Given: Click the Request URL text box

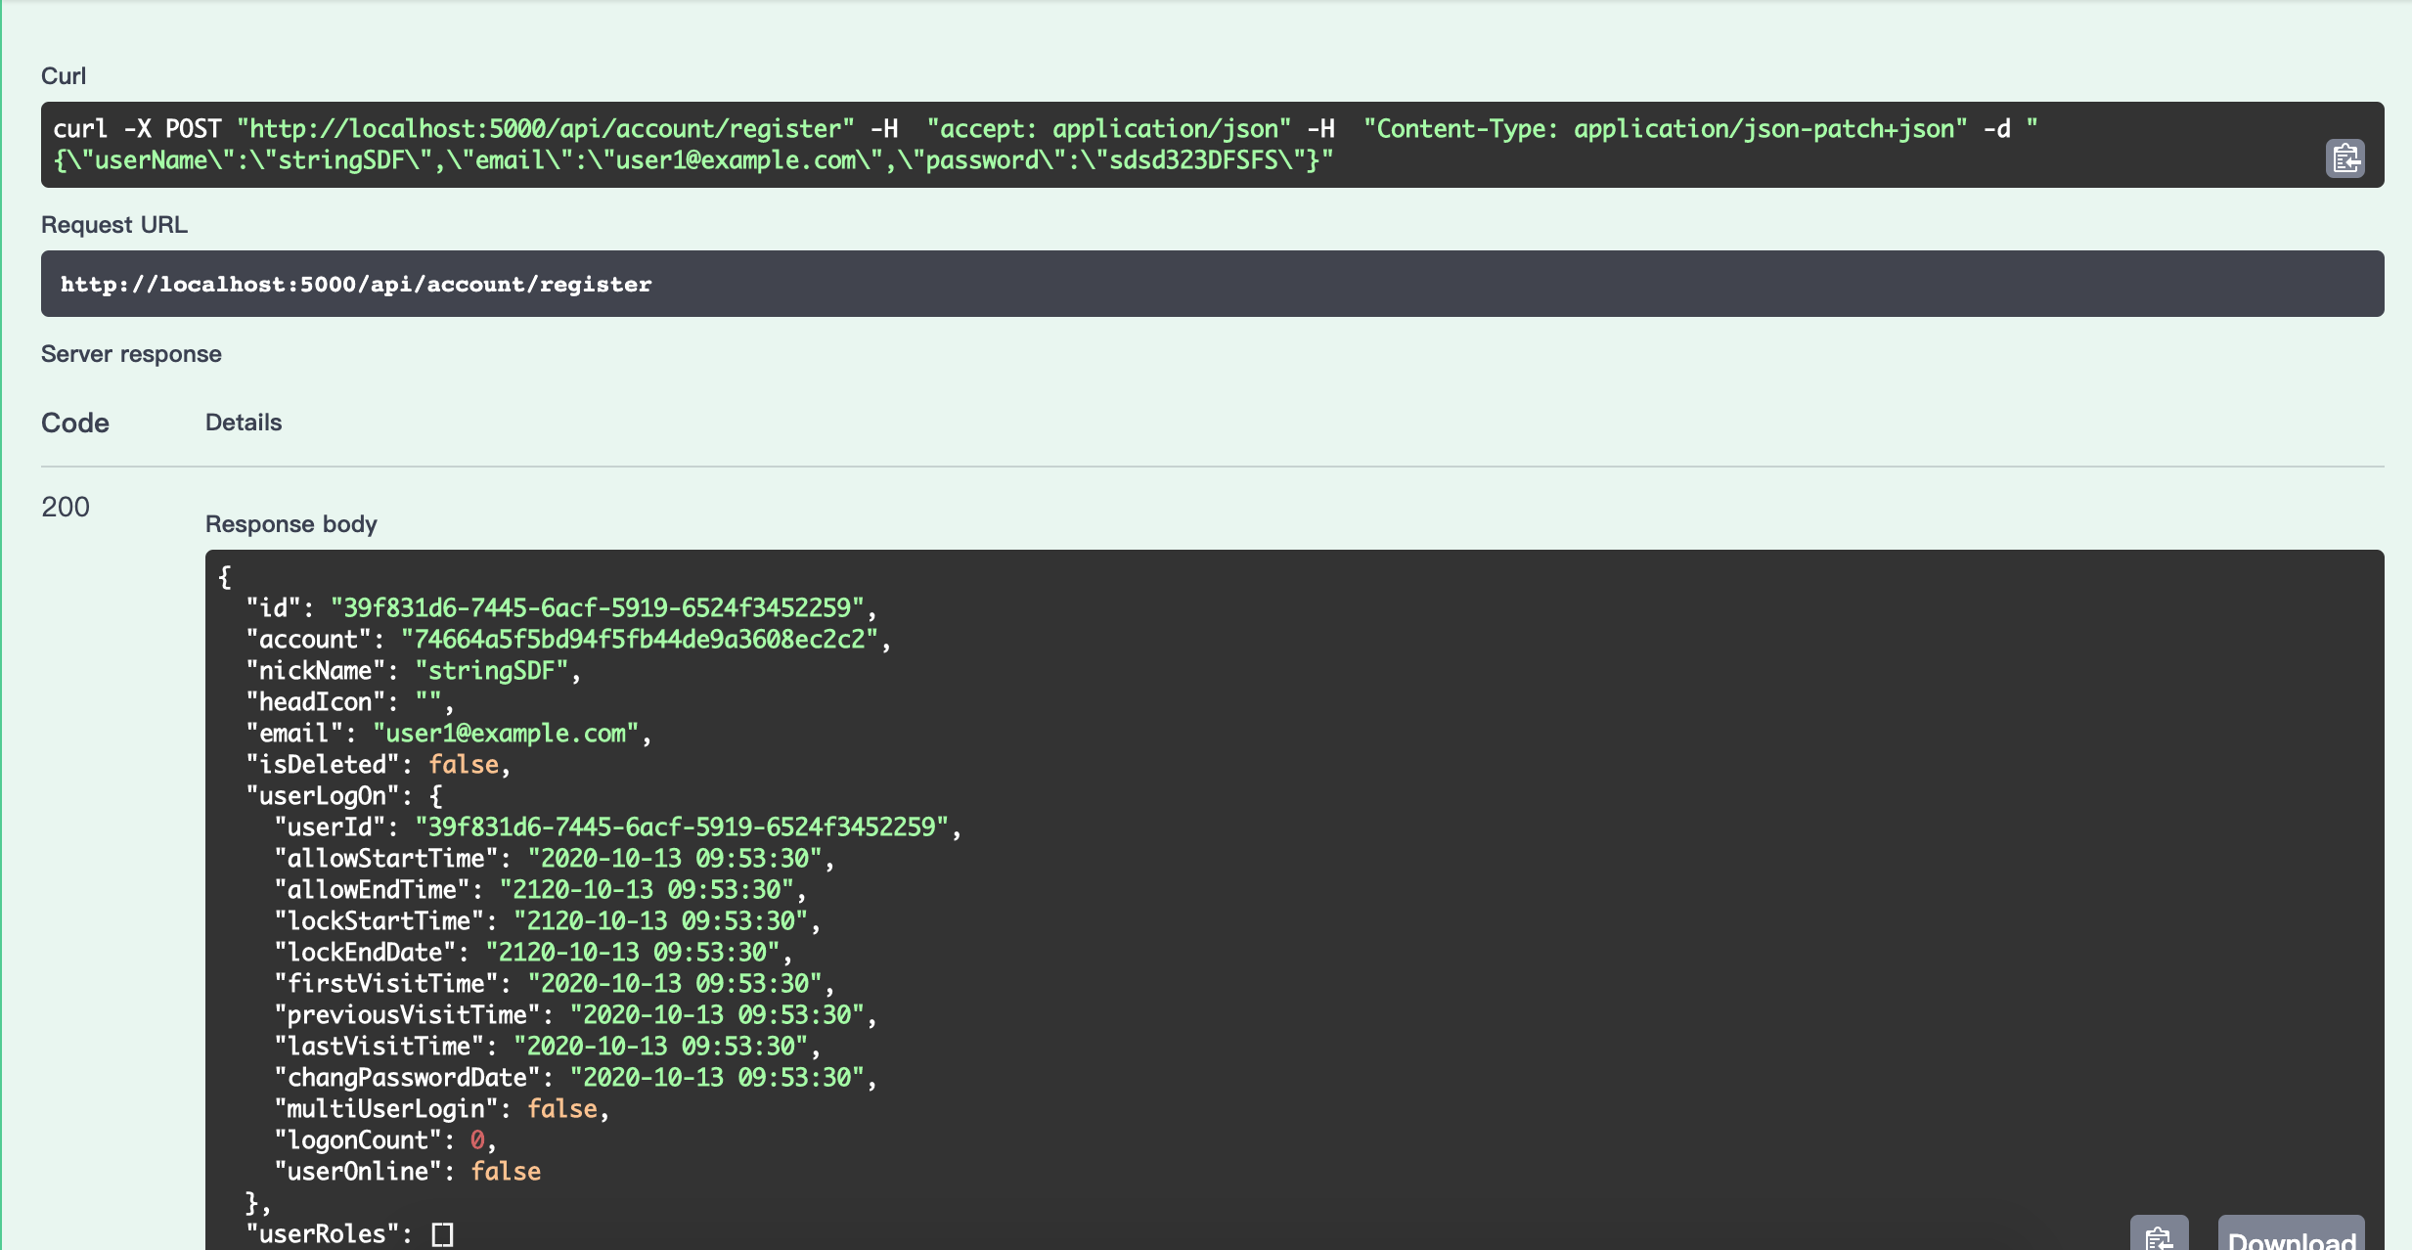Looking at the screenshot, I should tap(1211, 284).
